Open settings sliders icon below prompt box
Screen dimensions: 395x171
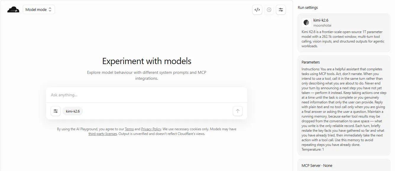56,111
